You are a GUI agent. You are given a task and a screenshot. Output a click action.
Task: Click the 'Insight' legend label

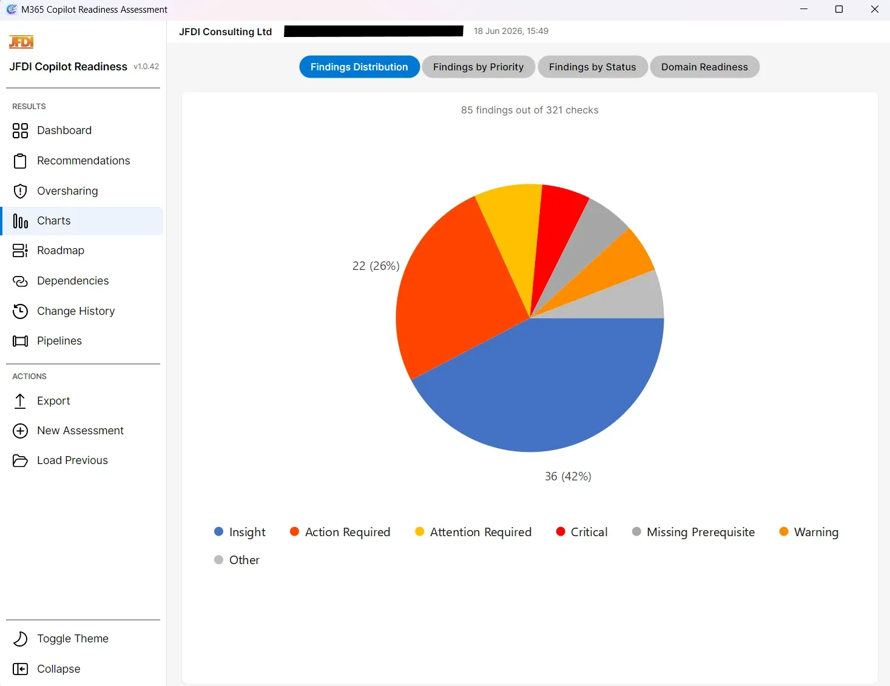[x=248, y=532]
